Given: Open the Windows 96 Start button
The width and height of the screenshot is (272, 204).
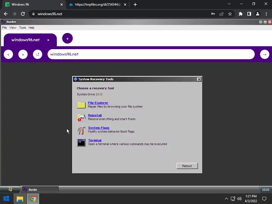Looking at the screenshot, I should (10, 189).
